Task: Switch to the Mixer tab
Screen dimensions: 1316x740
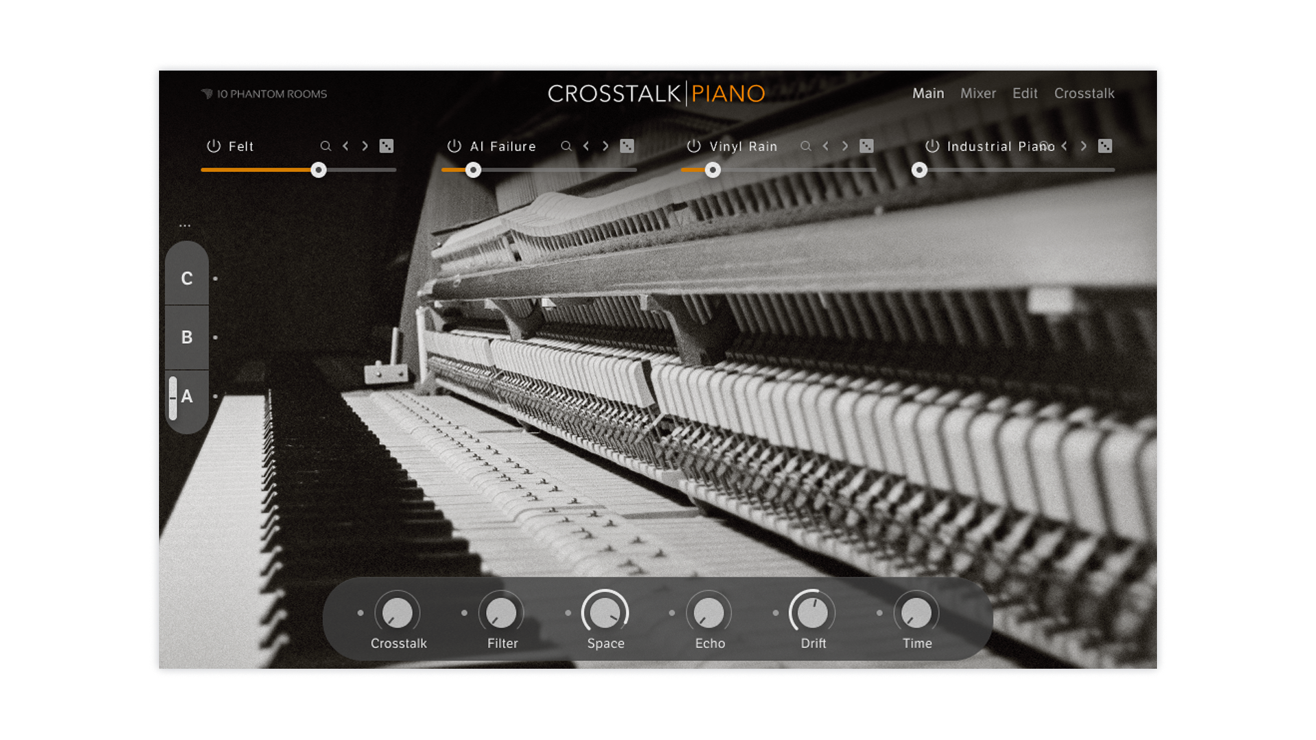Action: pyautogui.click(x=977, y=93)
